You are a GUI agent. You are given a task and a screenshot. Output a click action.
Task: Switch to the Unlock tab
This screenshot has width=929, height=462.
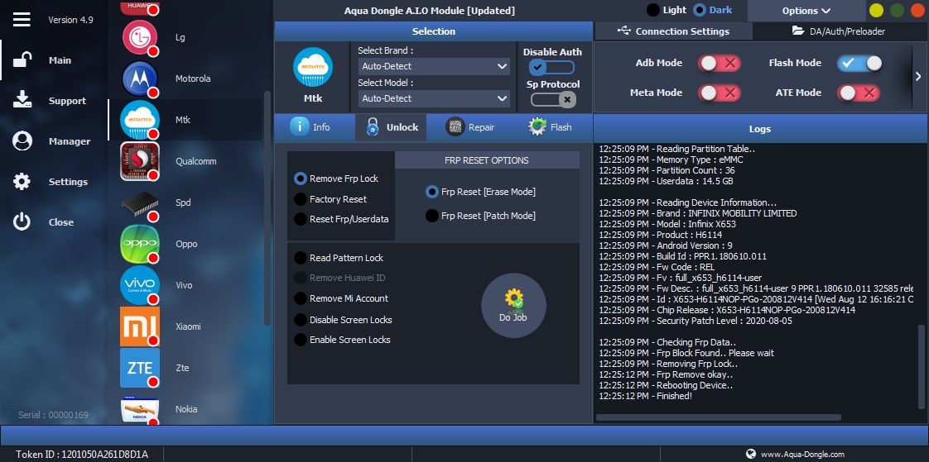coord(391,127)
